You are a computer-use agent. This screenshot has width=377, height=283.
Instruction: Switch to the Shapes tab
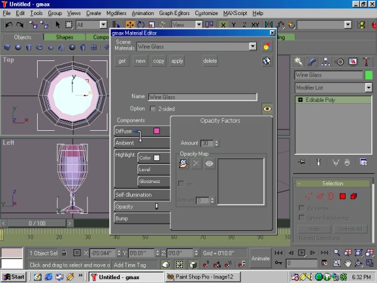pyautogui.click(x=65, y=37)
